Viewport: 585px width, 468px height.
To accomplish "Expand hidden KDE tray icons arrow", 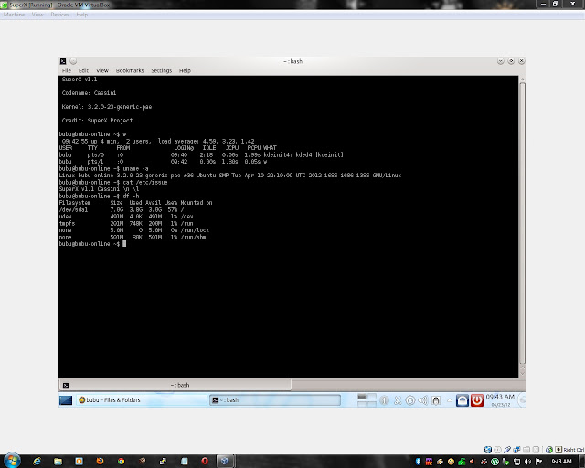I will 450,400.
